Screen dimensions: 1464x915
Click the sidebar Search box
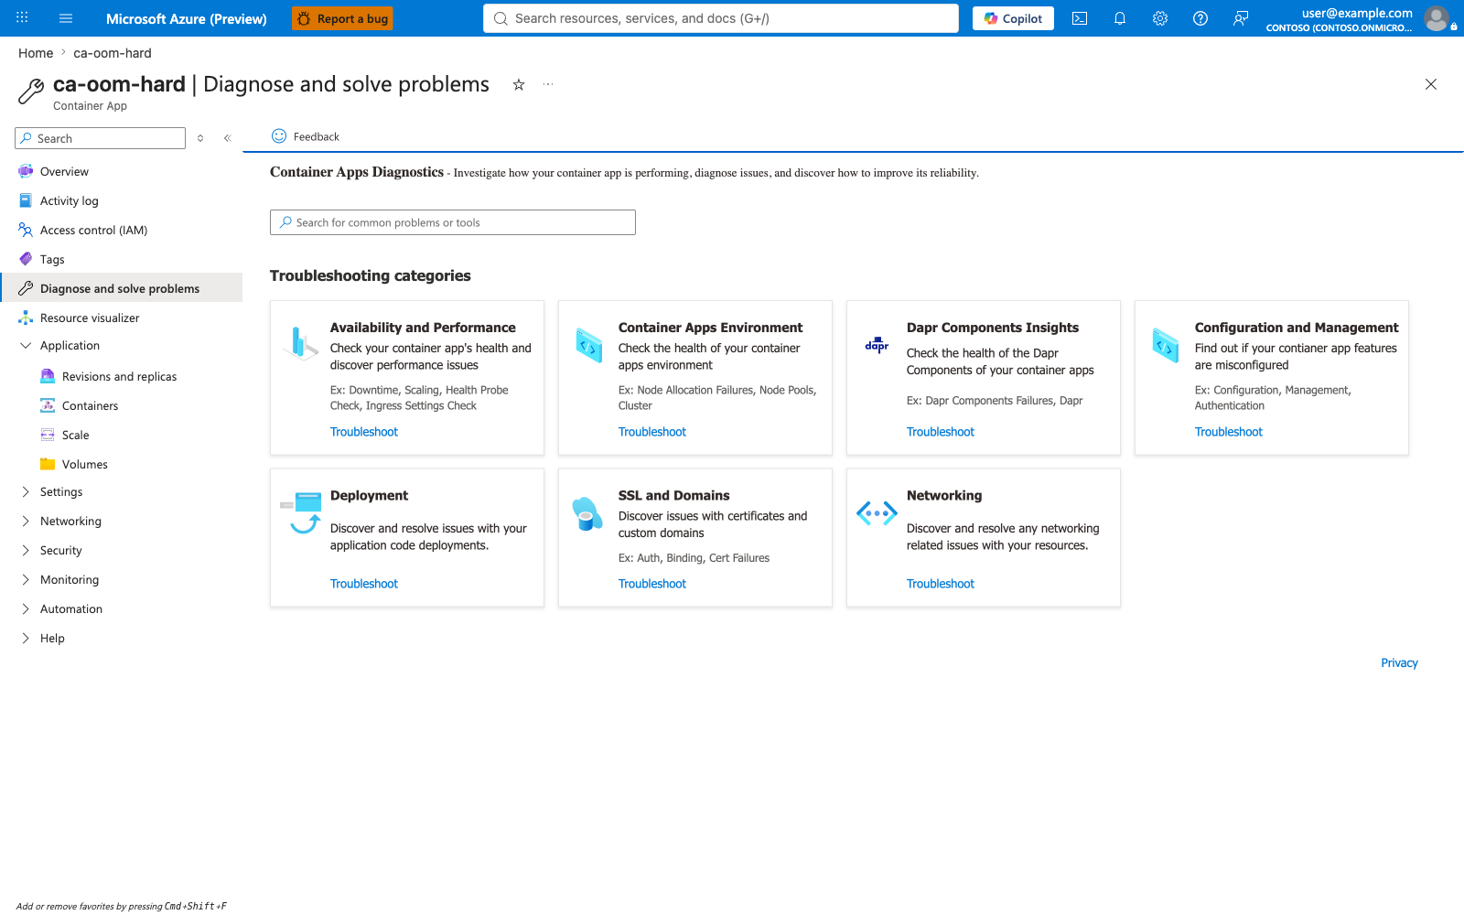101,138
